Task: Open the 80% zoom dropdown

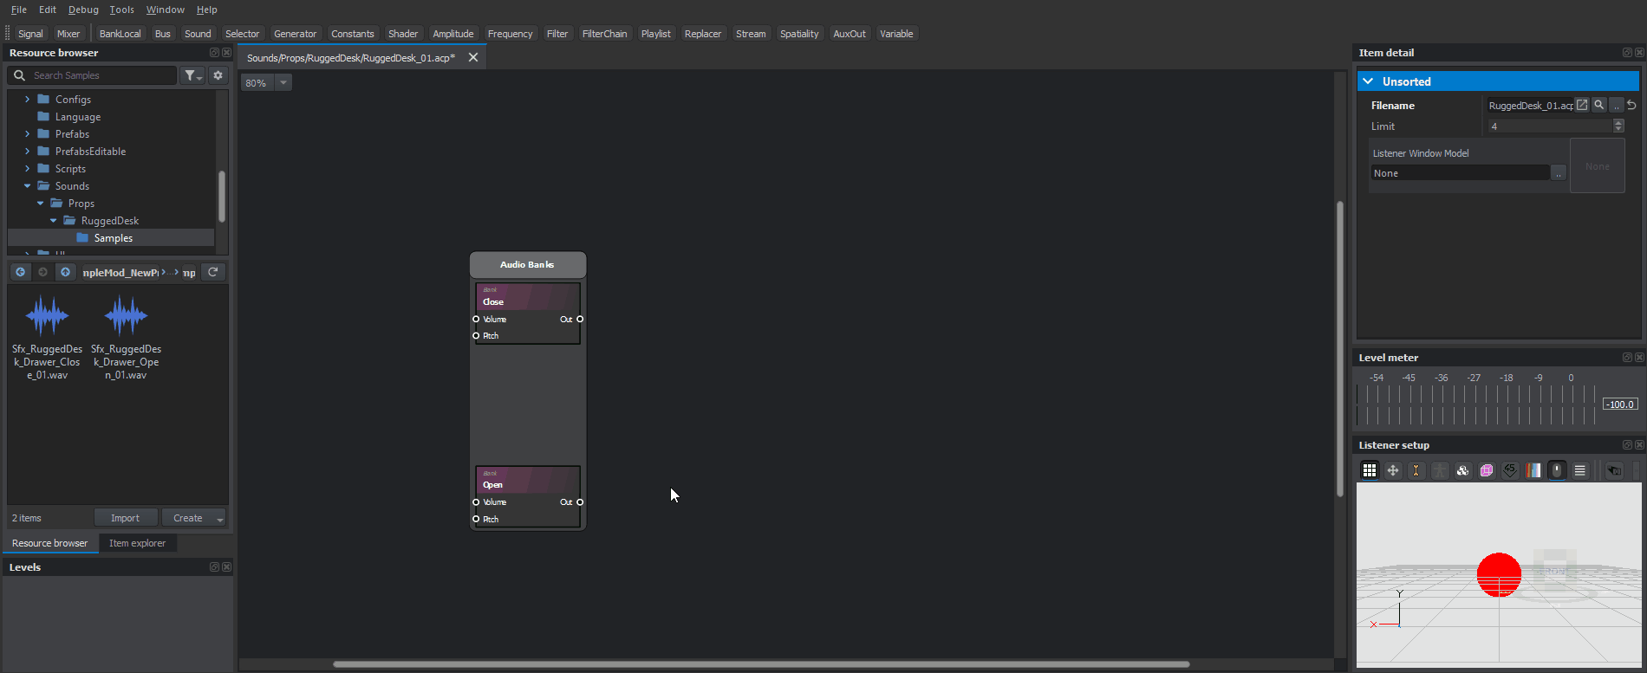Action: [283, 83]
